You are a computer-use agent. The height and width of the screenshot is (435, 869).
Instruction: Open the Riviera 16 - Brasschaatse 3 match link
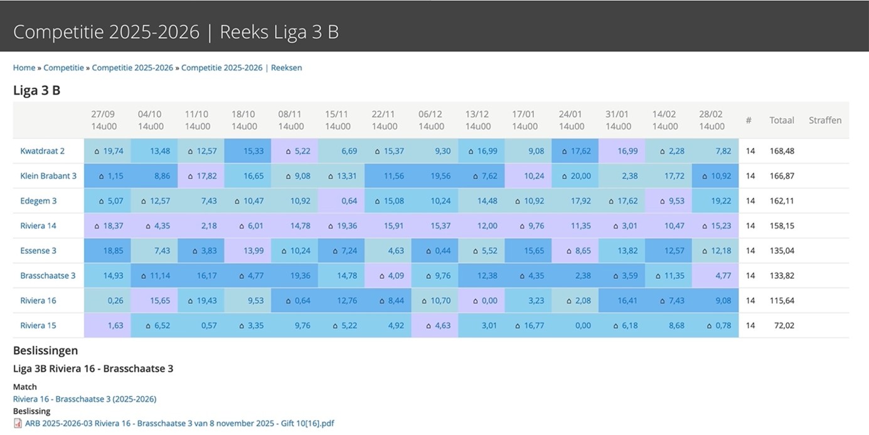(85, 399)
